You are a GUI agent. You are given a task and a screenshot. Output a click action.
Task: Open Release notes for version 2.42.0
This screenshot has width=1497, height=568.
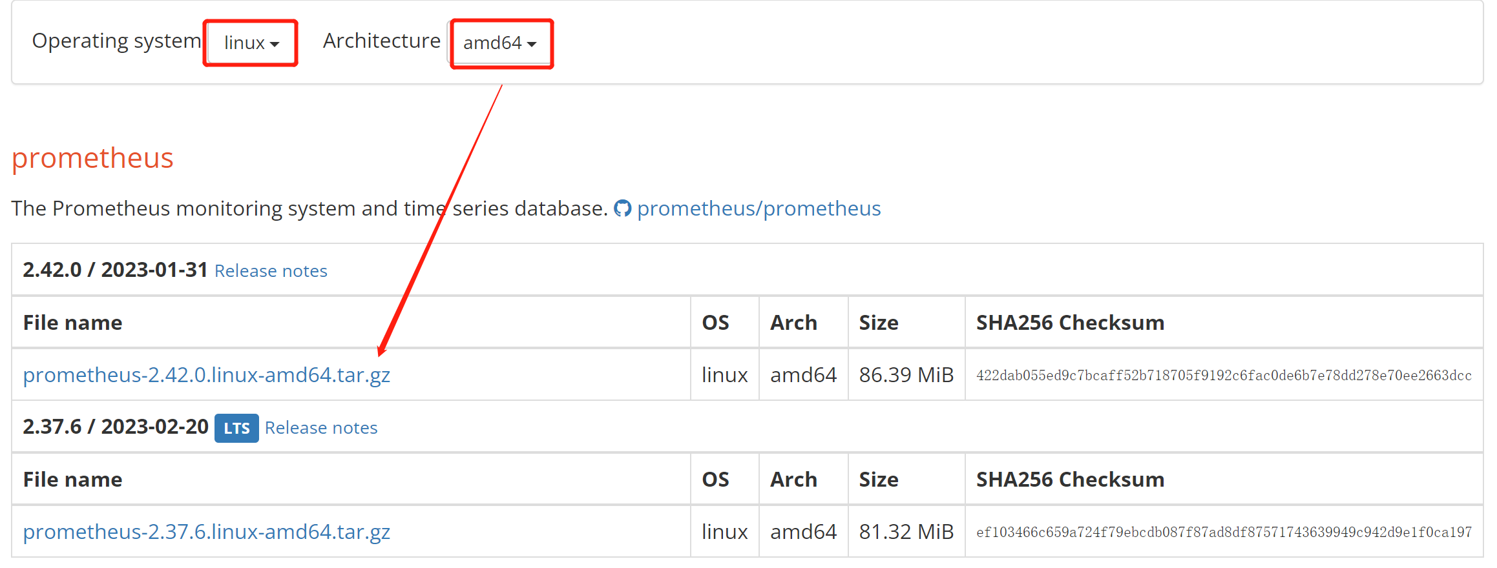(x=271, y=271)
